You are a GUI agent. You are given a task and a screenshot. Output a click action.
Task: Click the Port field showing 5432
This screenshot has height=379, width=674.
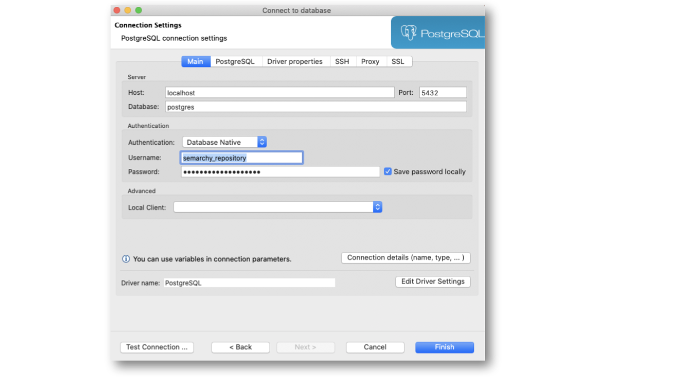click(x=443, y=93)
